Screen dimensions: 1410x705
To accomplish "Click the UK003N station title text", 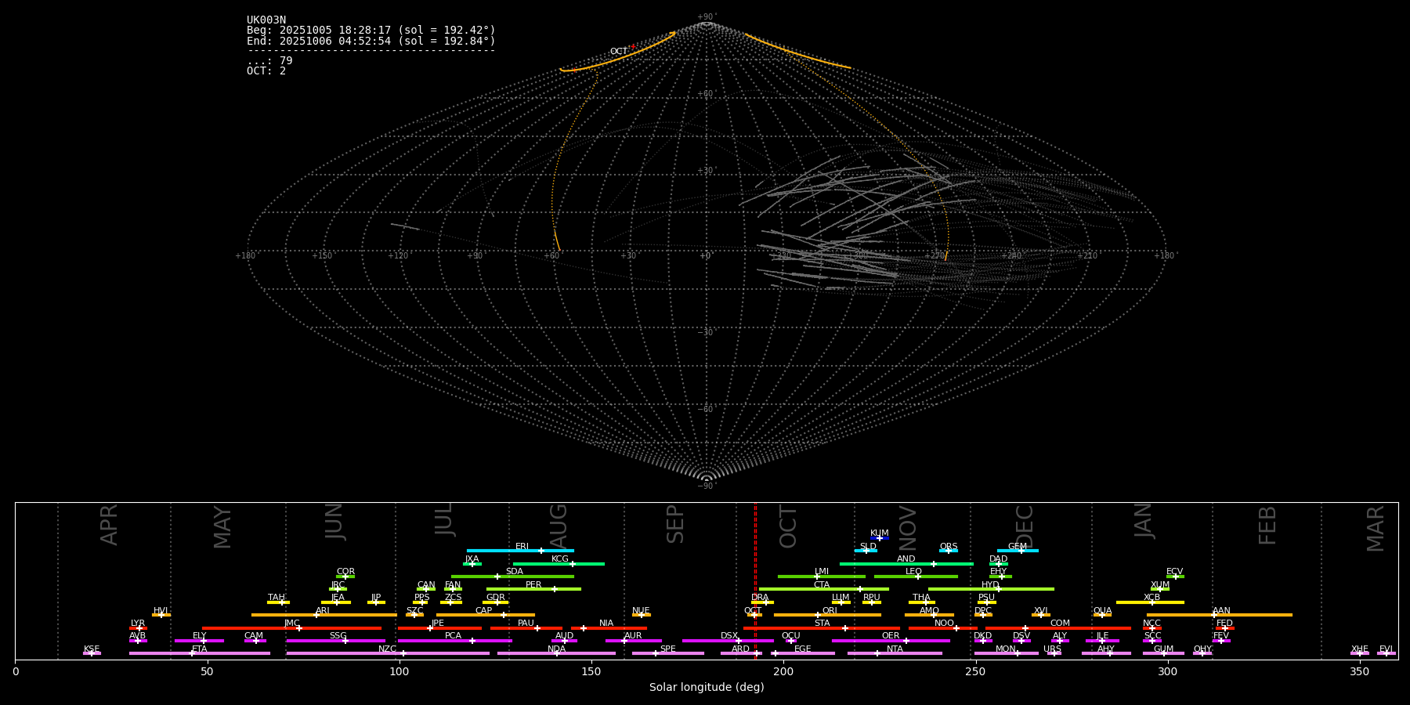I will click(266, 20).
